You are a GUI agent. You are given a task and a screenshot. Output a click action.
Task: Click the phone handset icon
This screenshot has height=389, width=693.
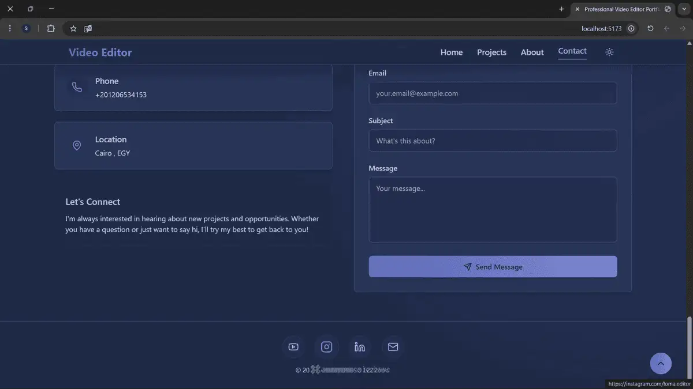(x=77, y=87)
